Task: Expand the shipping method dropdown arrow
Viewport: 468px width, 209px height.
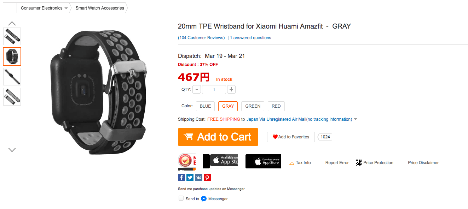Action: 356,119
